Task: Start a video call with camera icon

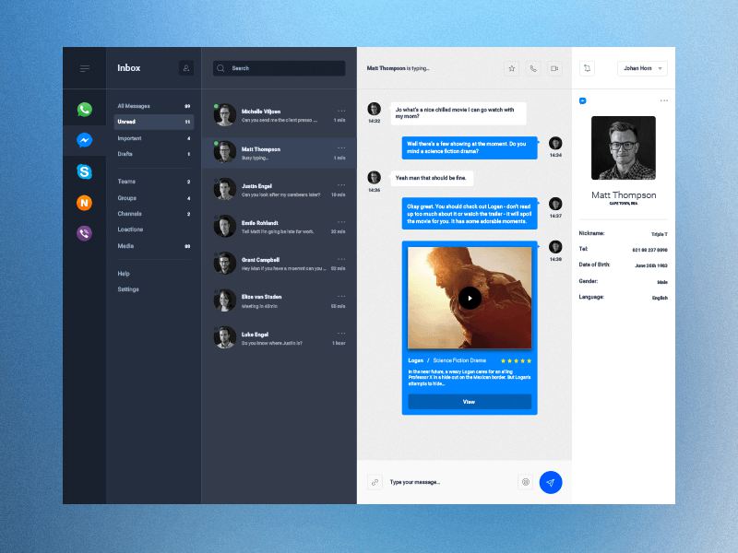Action: pos(554,68)
